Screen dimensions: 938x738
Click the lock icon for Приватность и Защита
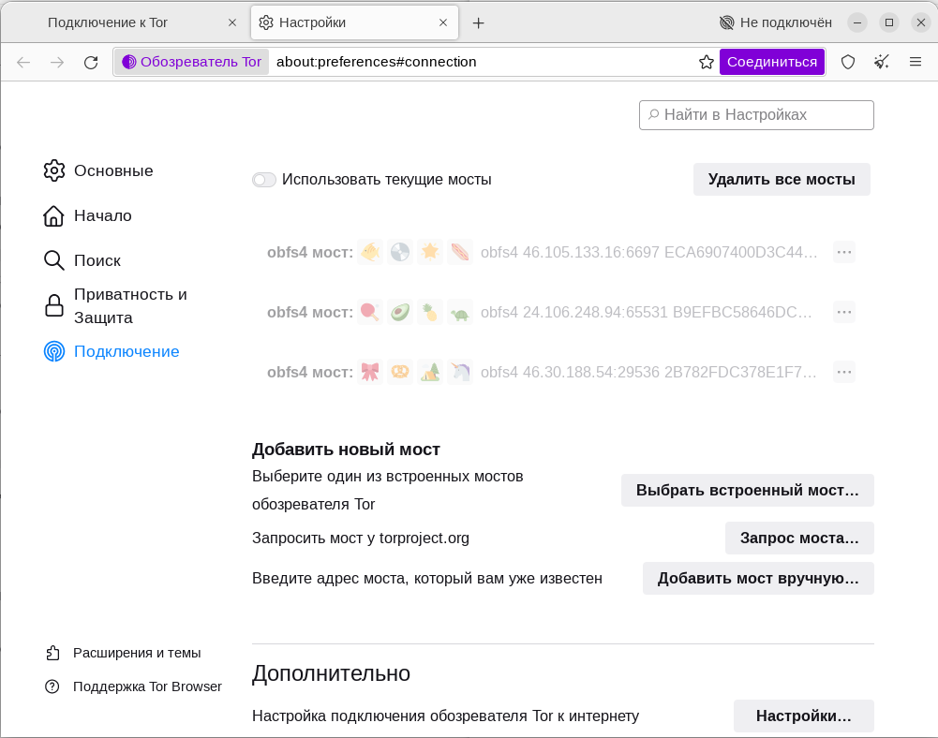53,305
